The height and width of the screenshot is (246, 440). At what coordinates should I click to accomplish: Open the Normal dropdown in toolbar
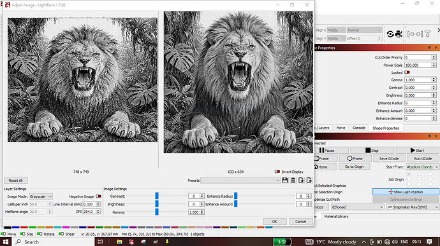click(364, 30)
